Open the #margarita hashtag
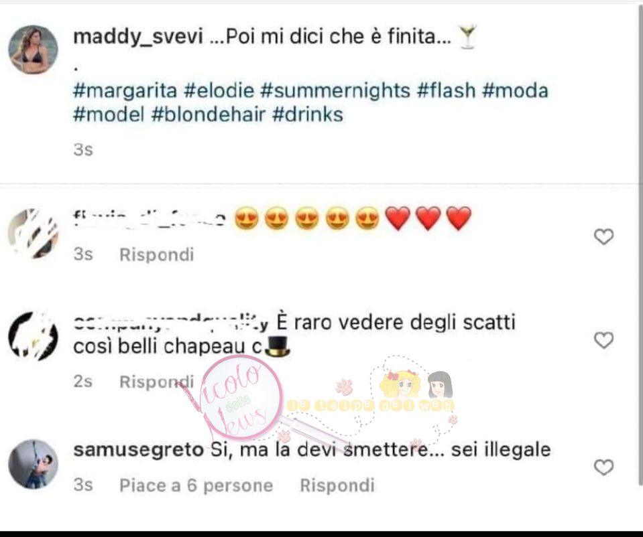Viewport: 643px width, 537px height. click(x=125, y=90)
